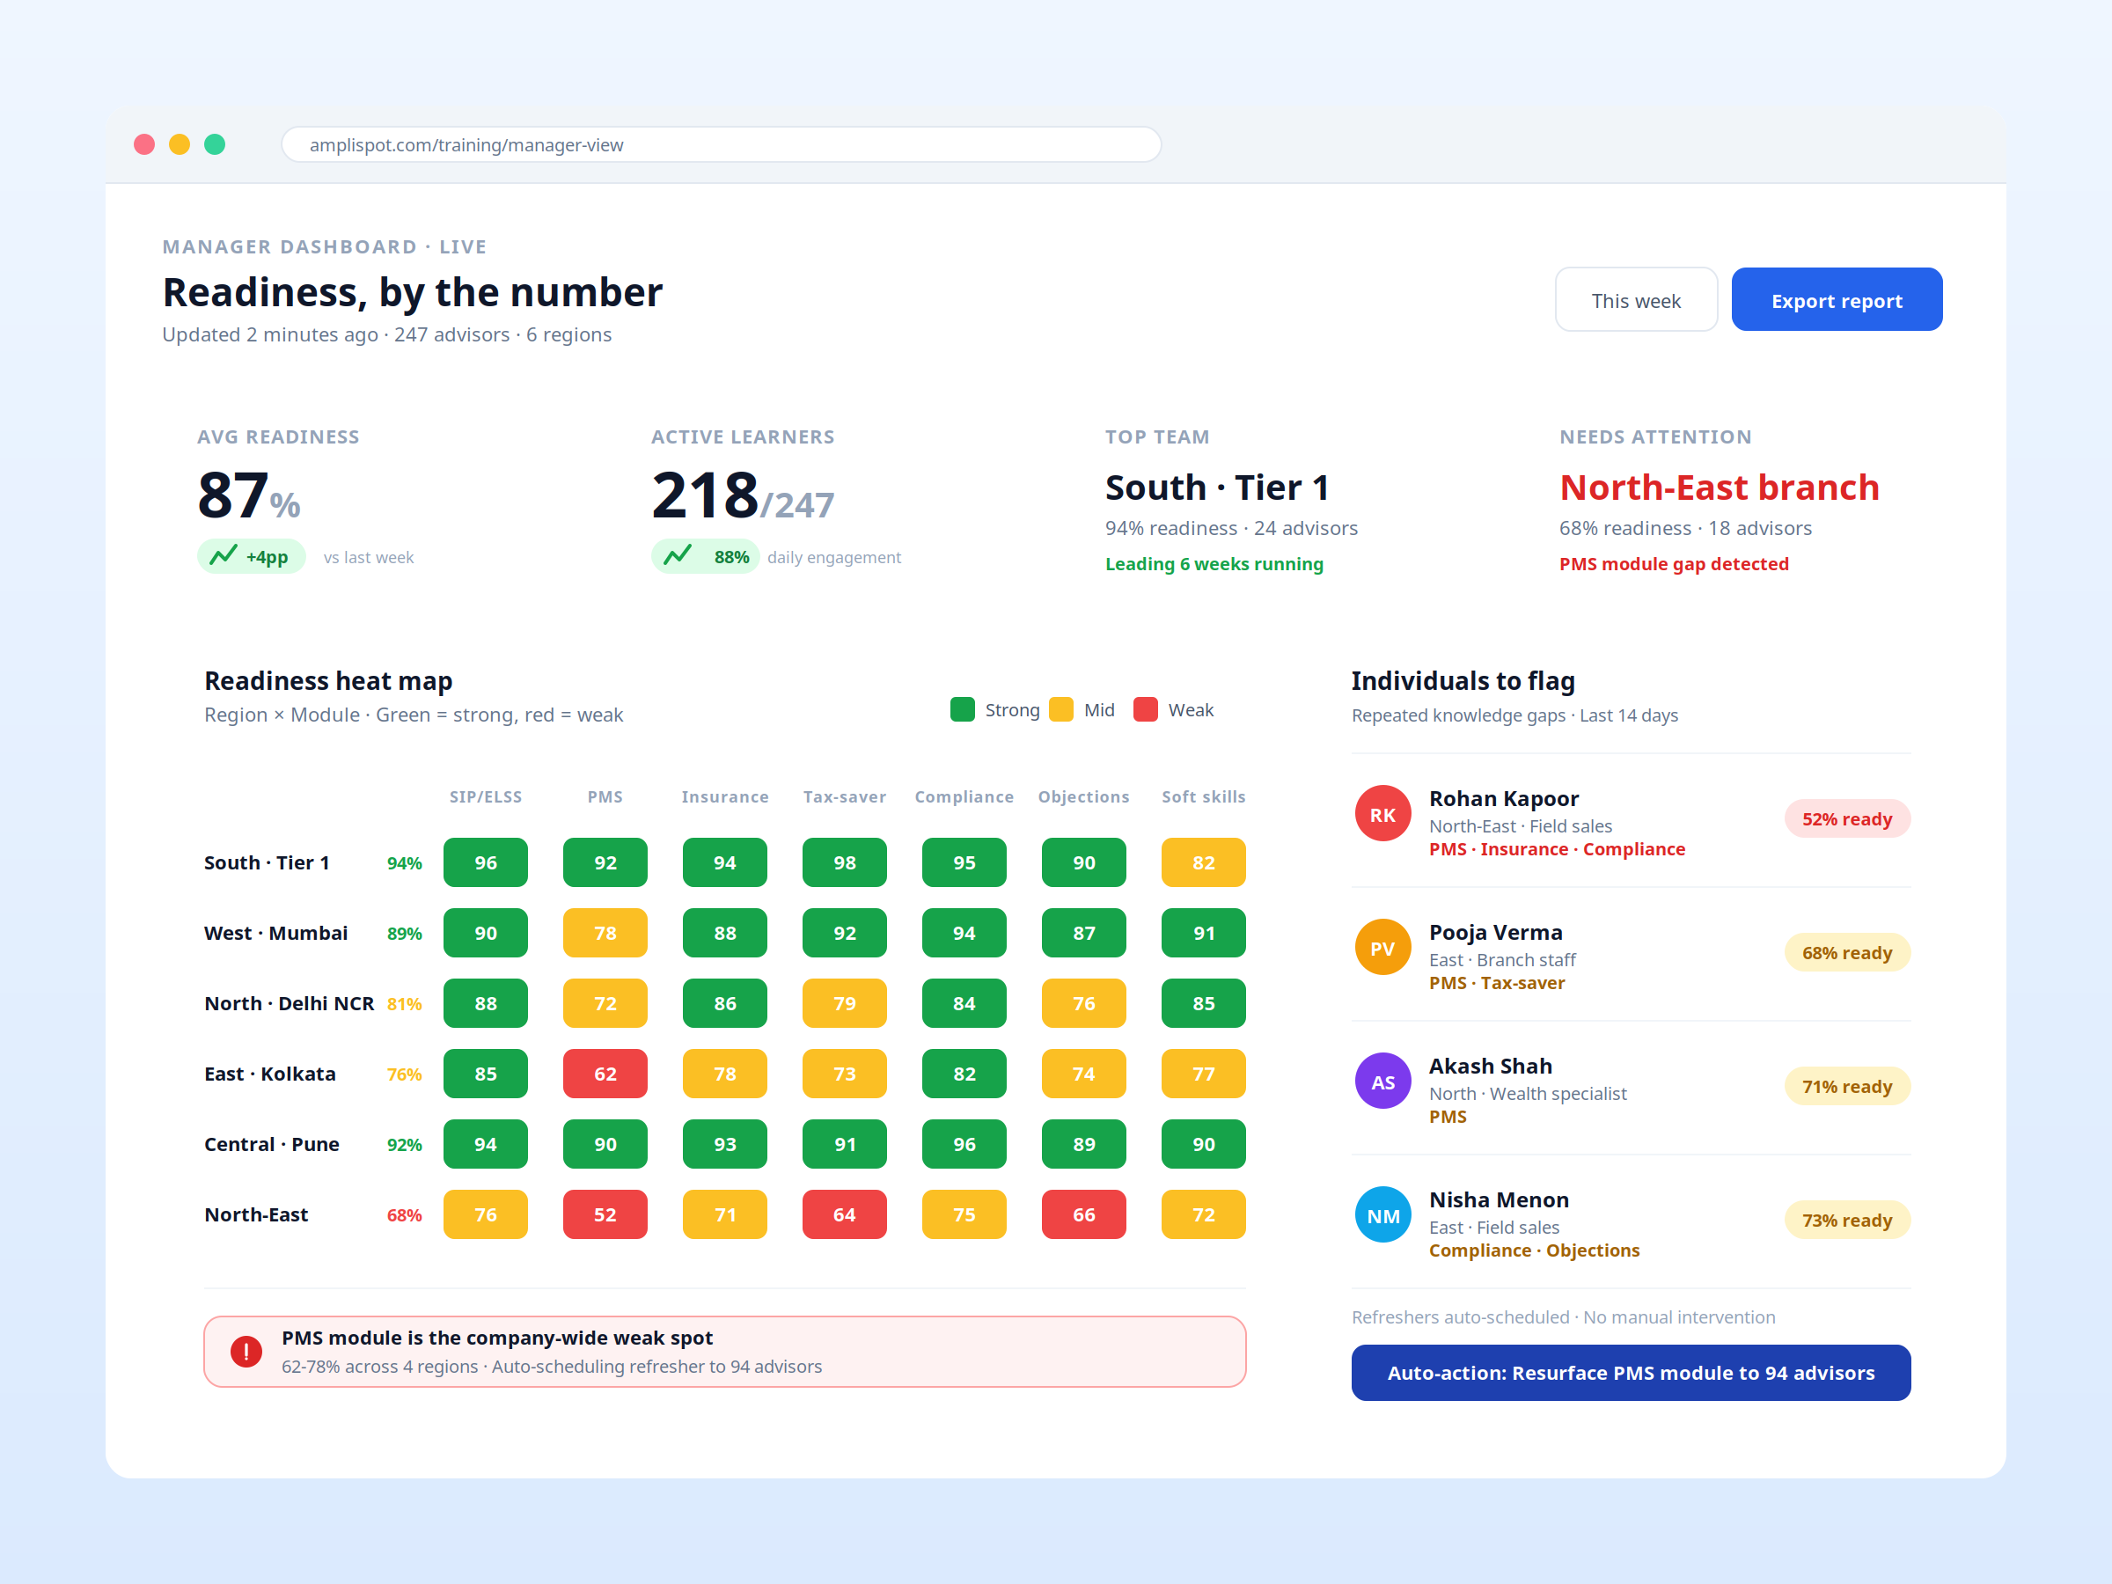The height and width of the screenshot is (1584, 2112).
Task: Click the red alert exclamation icon
Action: pyautogui.click(x=246, y=1351)
